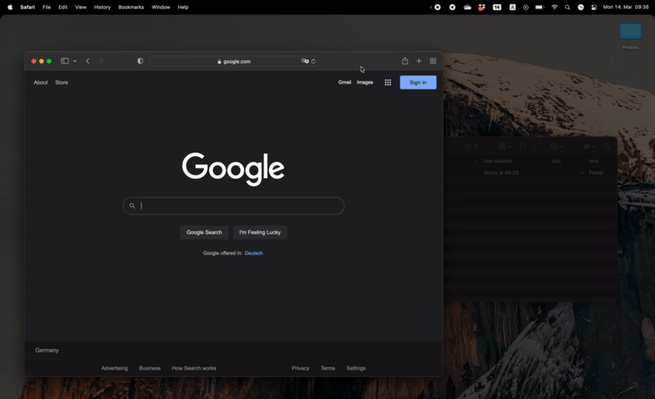
Task: Focus the Google search box
Action: 233,206
